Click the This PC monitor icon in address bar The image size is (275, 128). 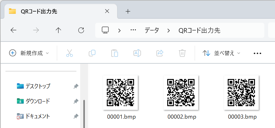pos(105,30)
